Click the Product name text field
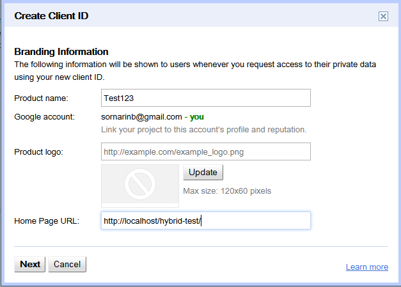This screenshot has width=401, height=287. pos(206,98)
